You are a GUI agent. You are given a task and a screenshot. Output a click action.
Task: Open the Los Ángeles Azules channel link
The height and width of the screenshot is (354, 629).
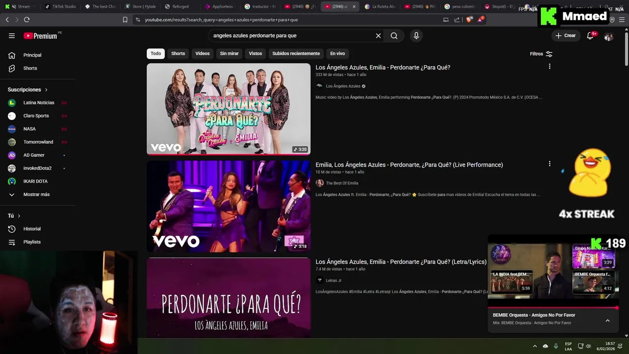(x=343, y=86)
